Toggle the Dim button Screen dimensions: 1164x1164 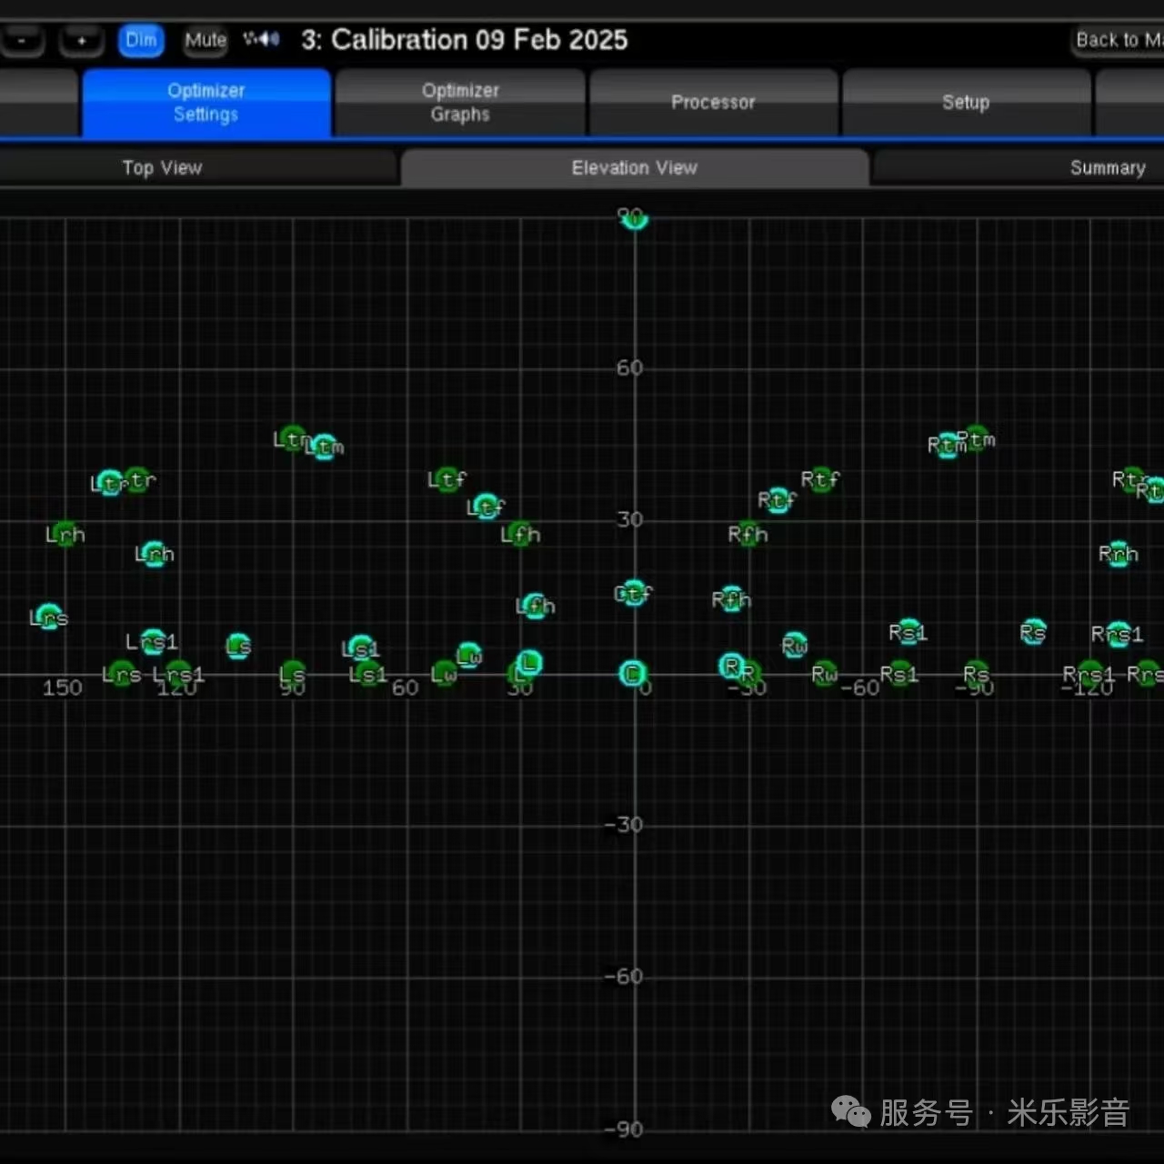[141, 40]
